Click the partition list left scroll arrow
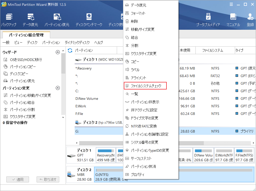 click(x=77, y=143)
